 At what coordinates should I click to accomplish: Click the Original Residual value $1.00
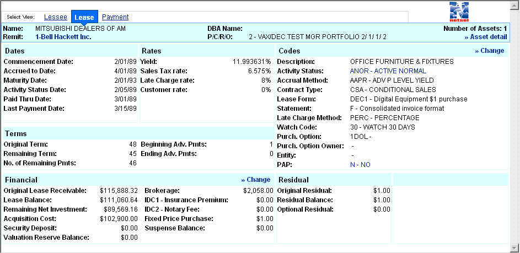(x=382, y=191)
